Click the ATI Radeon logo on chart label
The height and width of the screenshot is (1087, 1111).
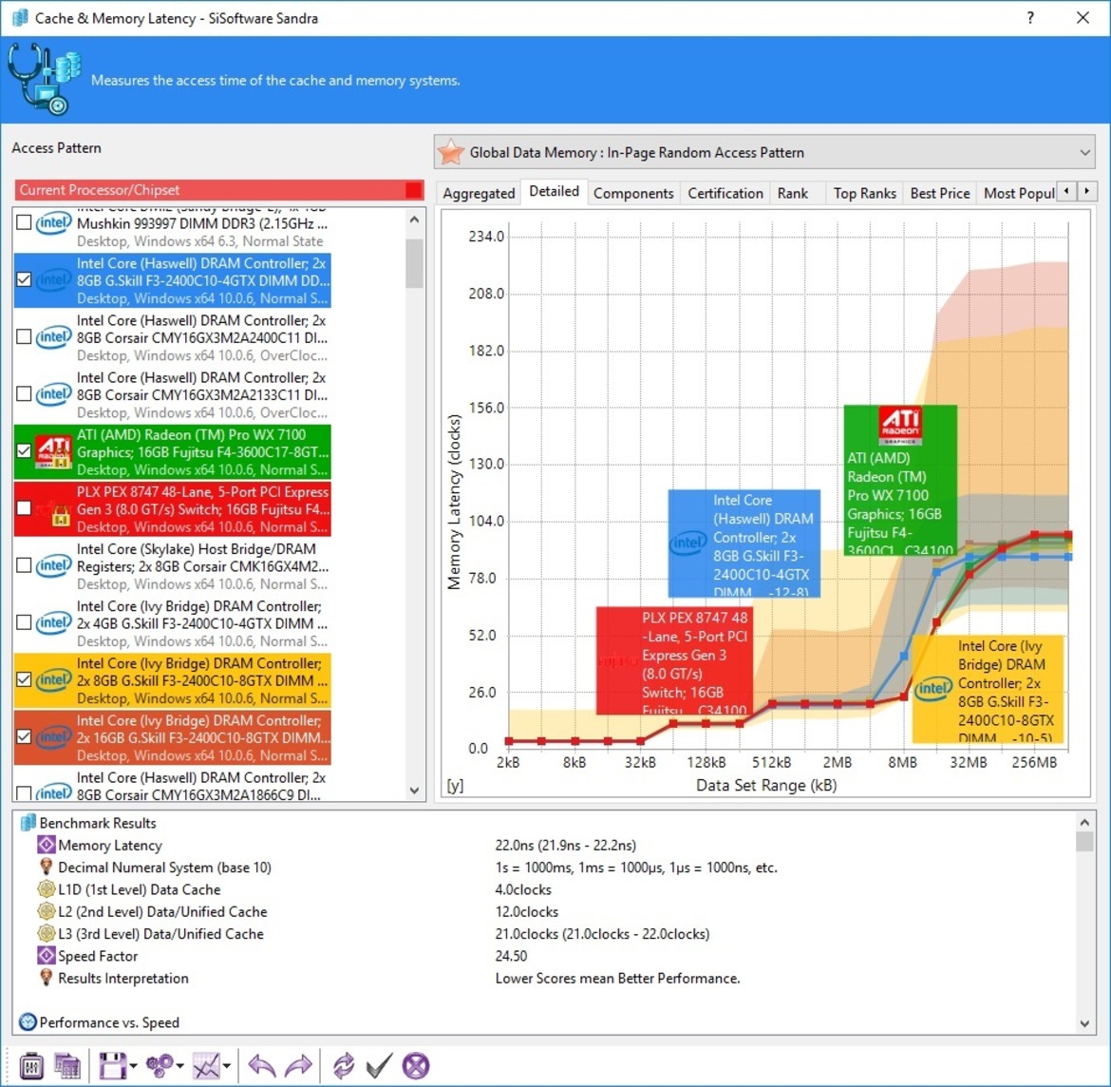point(900,425)
